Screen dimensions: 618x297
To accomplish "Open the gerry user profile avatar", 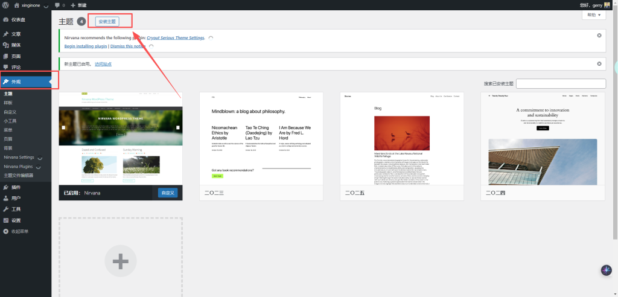I will coord(607,5).
